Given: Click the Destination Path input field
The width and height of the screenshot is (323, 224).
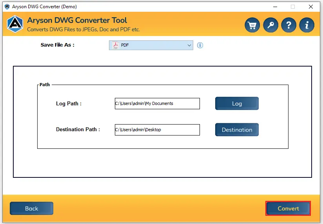Looking at the screenshot, I should click(x=157, y=130).
